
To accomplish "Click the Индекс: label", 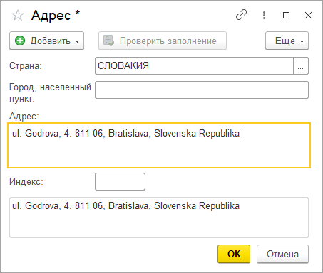I will 26,181.
